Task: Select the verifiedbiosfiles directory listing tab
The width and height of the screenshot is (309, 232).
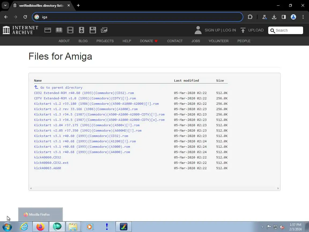Action: tap(42, 6)
